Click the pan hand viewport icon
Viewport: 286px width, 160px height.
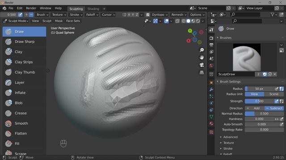[202, 57]
